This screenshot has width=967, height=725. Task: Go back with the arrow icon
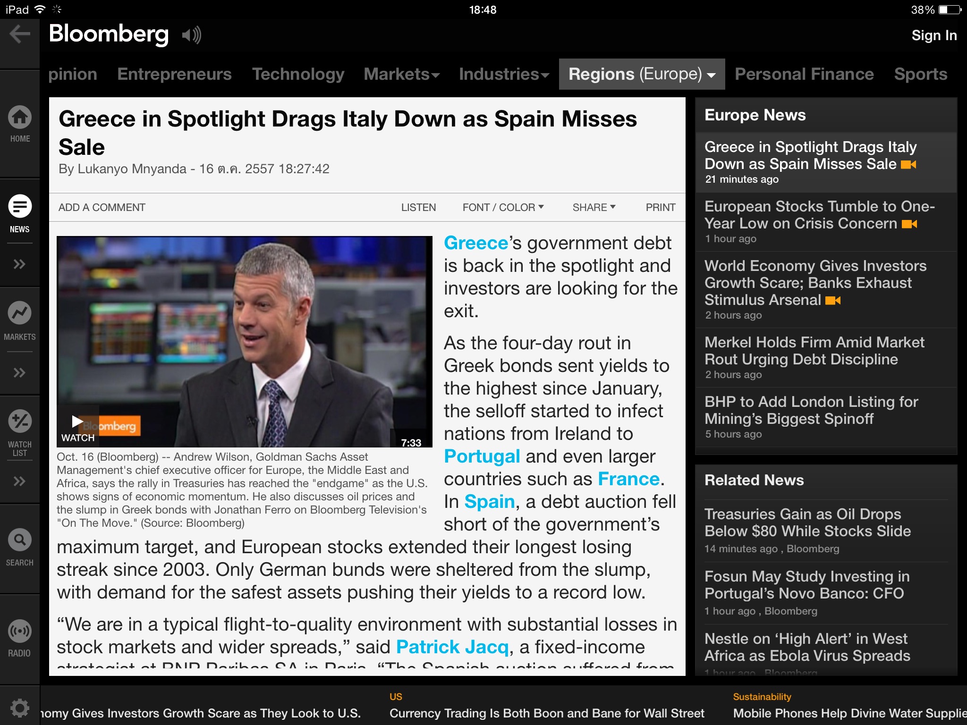tap(20, 34)
